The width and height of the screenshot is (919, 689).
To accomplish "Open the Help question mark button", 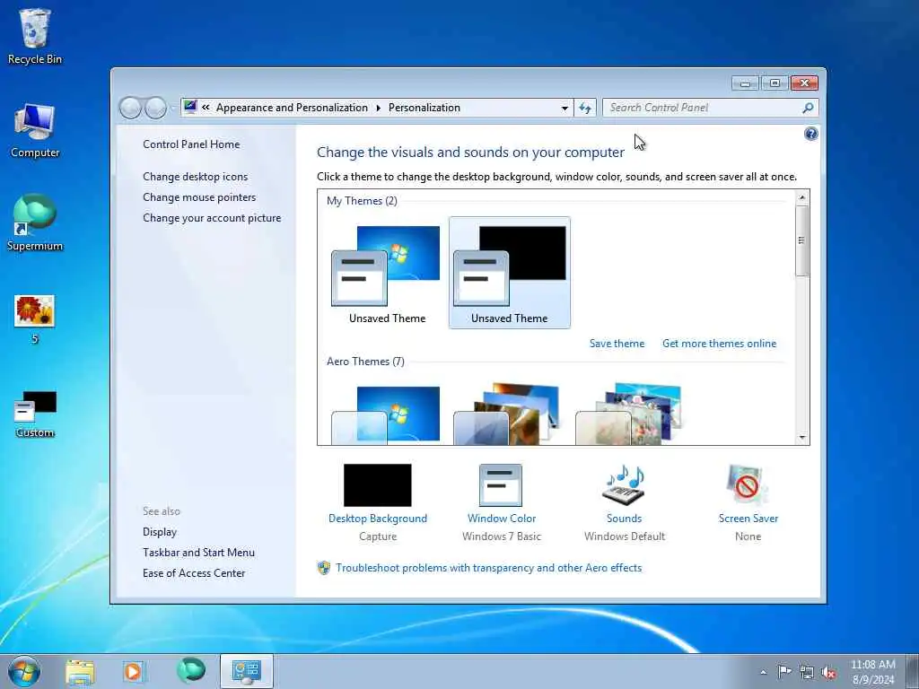I will [810, 135].
